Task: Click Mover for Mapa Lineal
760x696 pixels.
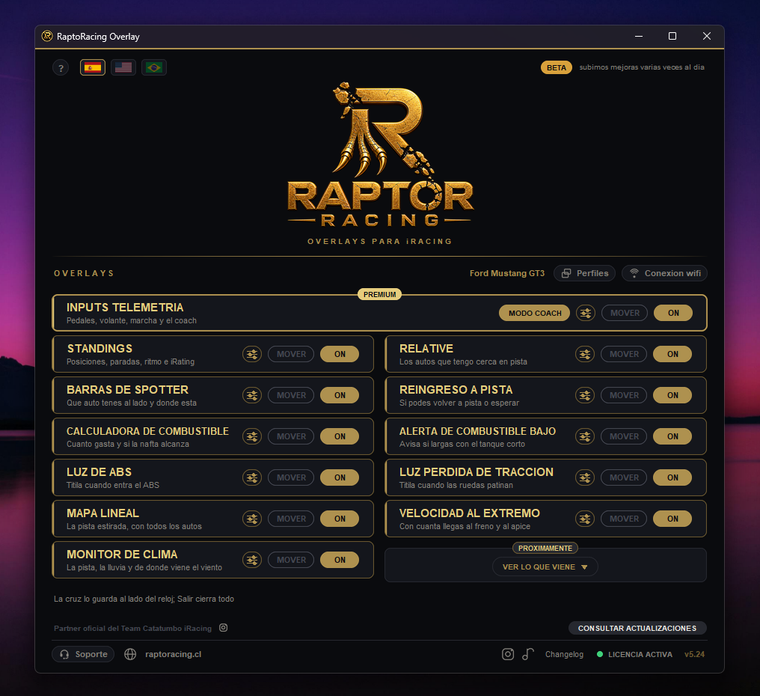Action: (x=291, y=519)
